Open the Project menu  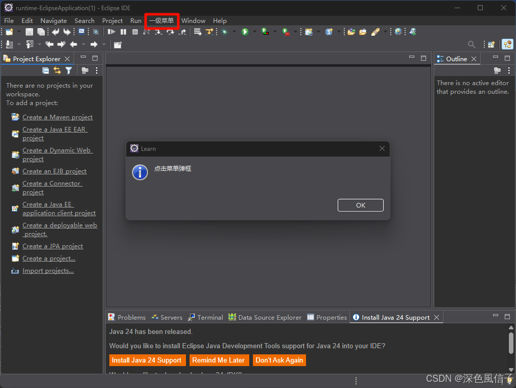pos(112,21)
